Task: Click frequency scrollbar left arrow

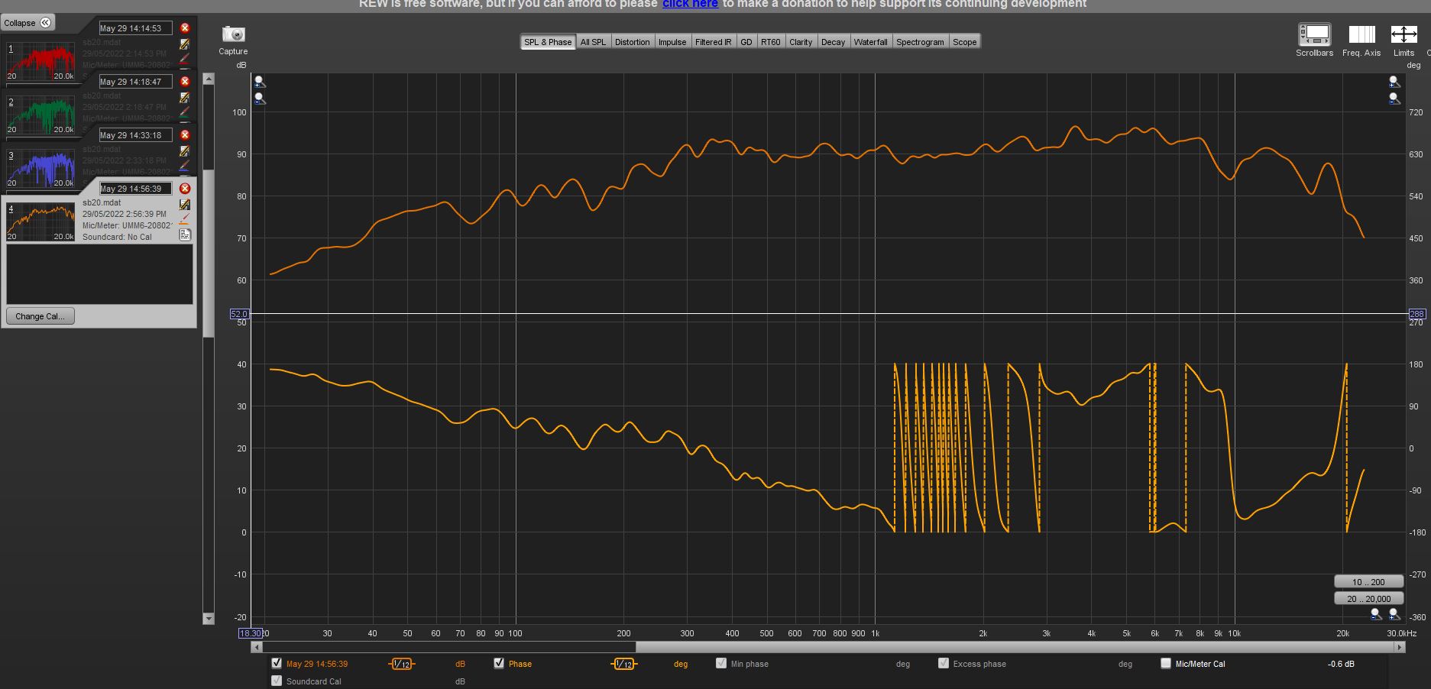Action: click(x=257, y=647)
